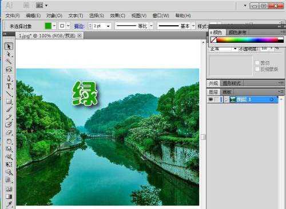Open the 正常 blending mode dropdown
Screen dimensions: 286x209
coord(235,49)
